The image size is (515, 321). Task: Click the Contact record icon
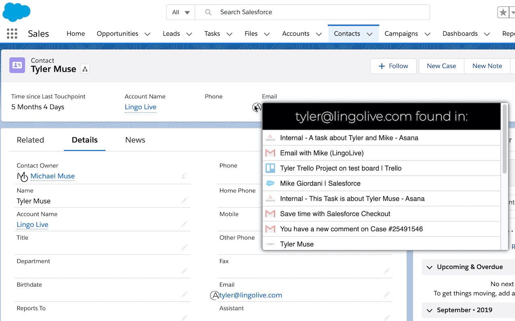pyautogui.click(x=17, y=65)
